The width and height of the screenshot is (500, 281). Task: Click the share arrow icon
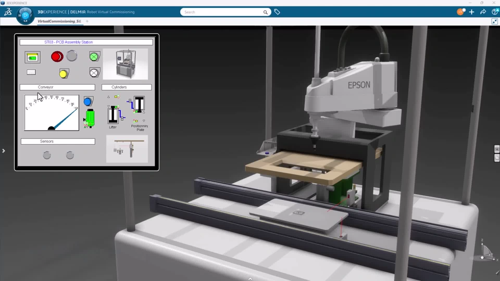(x=483, y=12)
